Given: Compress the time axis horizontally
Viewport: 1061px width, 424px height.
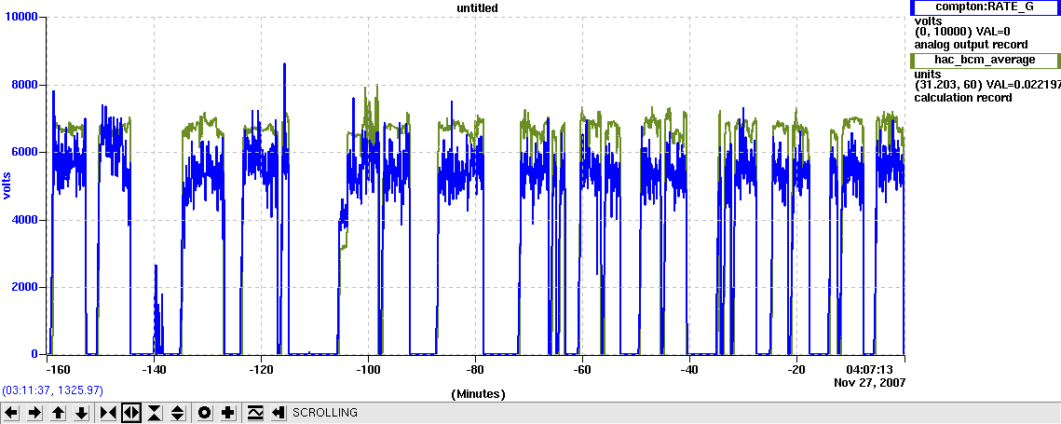Looking at the screenshot, I should pyautogui.click(x=108, y=413).
